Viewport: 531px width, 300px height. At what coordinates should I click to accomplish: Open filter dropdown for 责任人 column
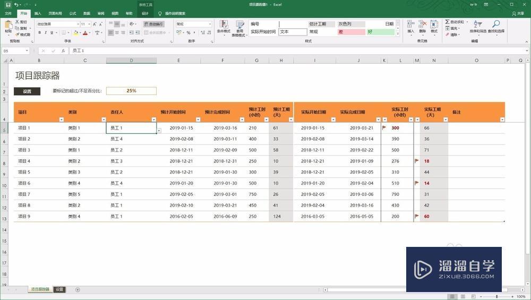pos(154,119)
